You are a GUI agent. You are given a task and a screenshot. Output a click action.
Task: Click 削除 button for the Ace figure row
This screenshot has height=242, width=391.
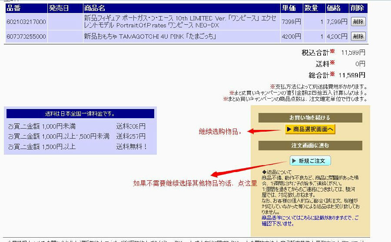(358, 22)
